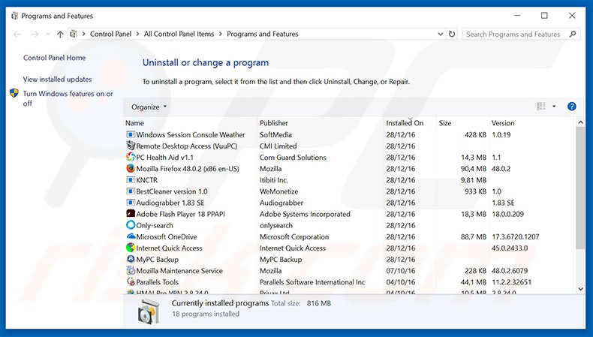Select the Com Guard Solutions publisher cell
Viewport: 593px width, 337px height.
click(x=293, y=158)
